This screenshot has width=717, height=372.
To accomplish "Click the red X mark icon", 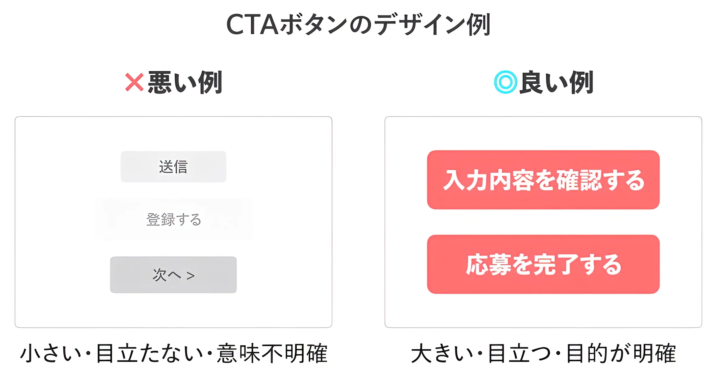I will 134,82.
